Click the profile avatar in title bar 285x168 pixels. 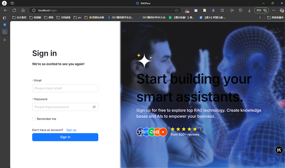(5, 3)
